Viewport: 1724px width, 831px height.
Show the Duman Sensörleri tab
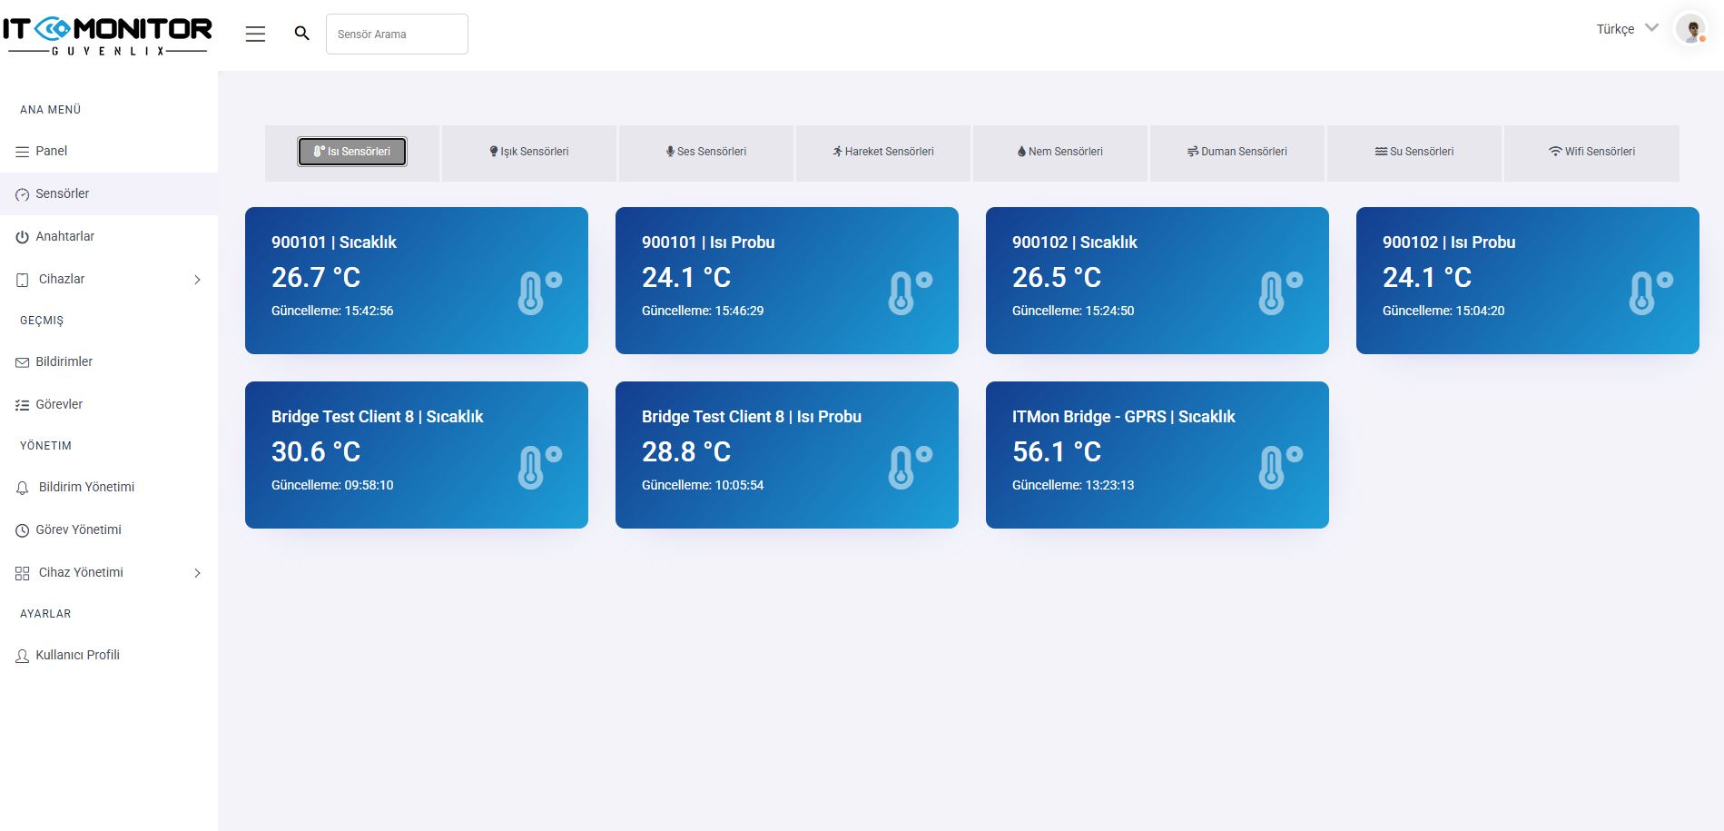[1236, 152]
